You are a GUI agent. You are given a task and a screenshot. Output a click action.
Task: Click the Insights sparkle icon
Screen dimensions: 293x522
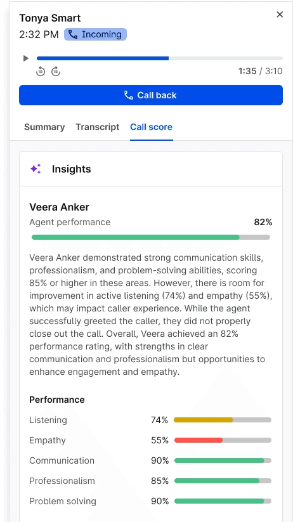coord(36,169)
